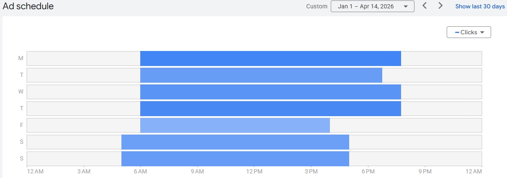This screenshot has width=507, height=178.
Task: Click the Ad schedule heading
Action: (28, 6)
